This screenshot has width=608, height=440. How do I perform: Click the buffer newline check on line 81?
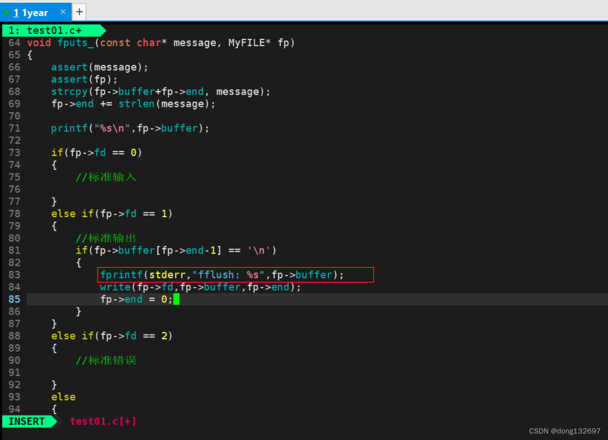[176, 250]
